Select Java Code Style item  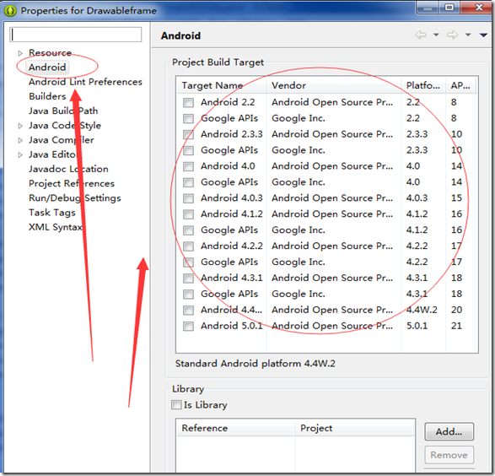(x=65, y=126)
